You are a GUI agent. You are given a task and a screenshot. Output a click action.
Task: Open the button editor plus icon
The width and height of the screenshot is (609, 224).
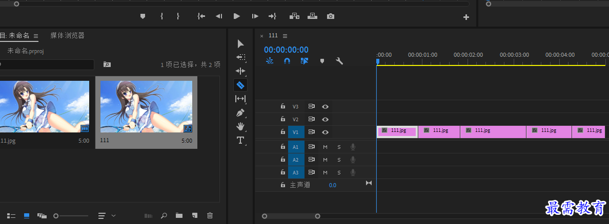(x=466, y=17)
